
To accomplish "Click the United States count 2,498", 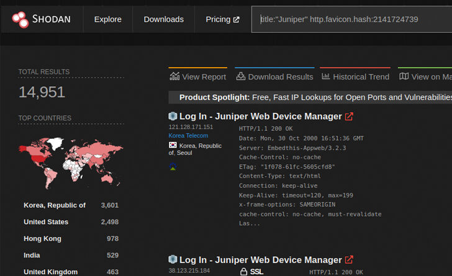I will tap(109, 222).
